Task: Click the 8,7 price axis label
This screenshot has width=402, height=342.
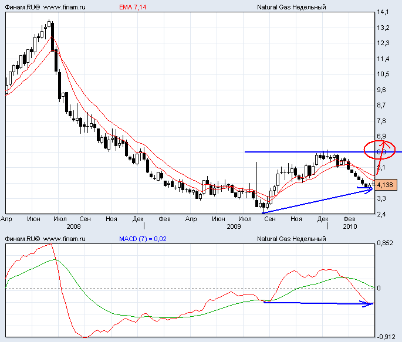Action: 381,105
